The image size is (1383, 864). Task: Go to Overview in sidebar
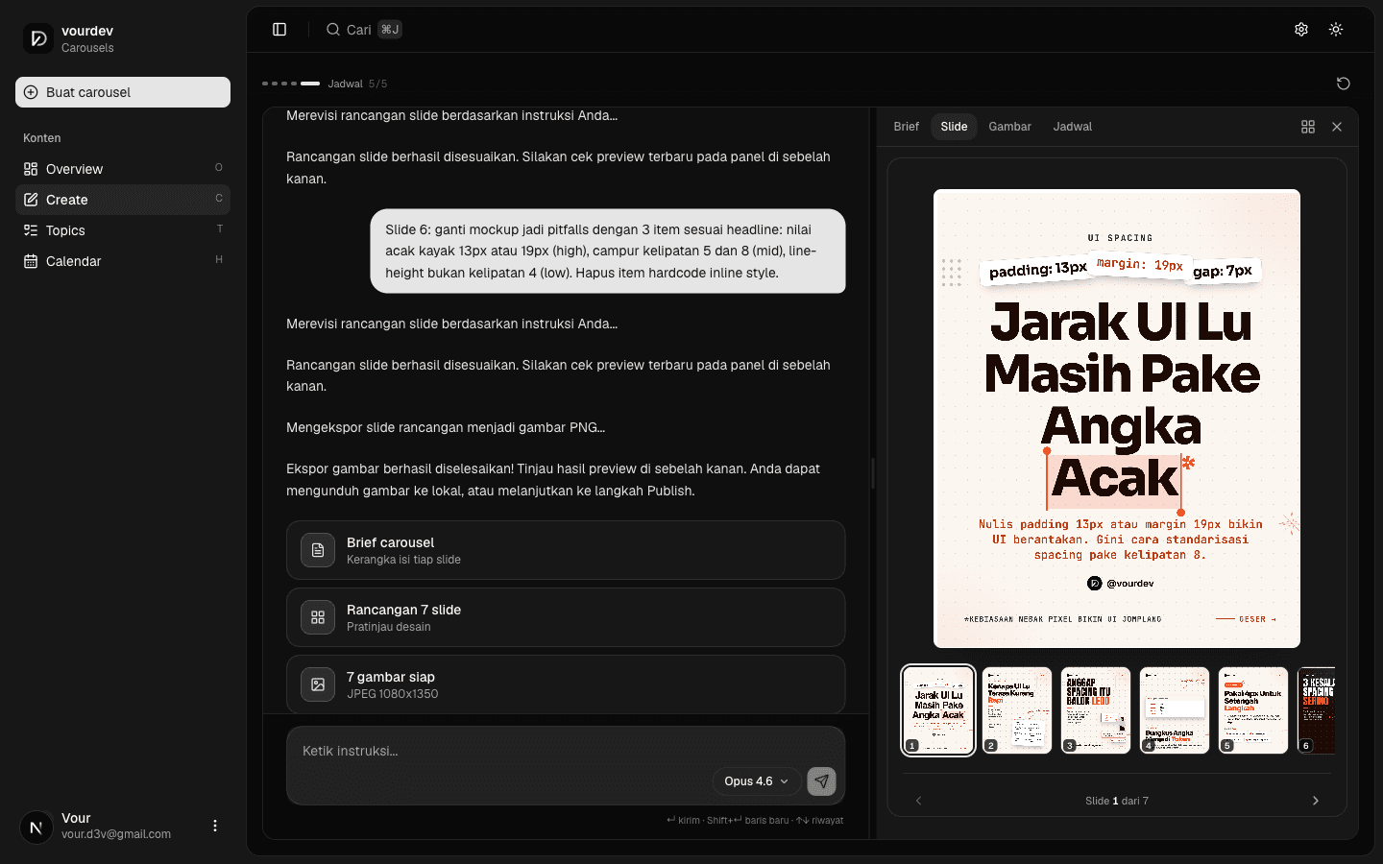[x=123, y=169]
